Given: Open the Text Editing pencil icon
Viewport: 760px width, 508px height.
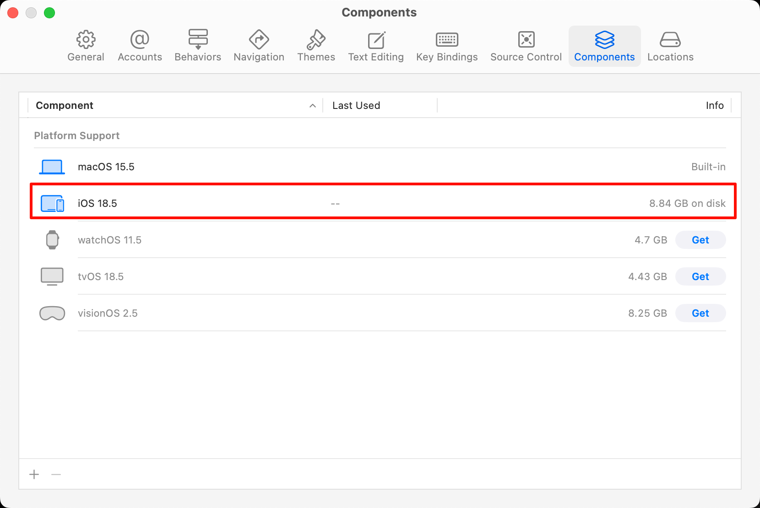Looking at the screenshot, I should pos(376,40).
